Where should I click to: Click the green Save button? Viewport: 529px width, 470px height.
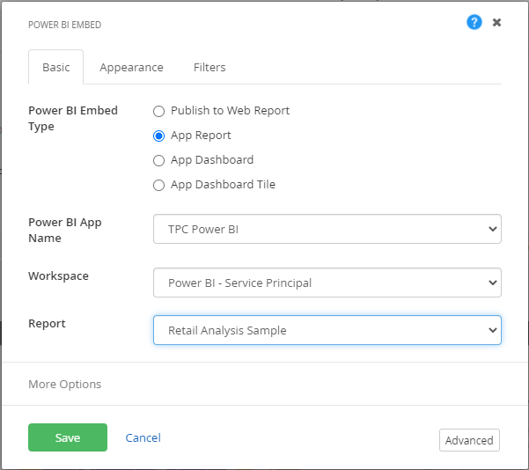pos(68,437)
